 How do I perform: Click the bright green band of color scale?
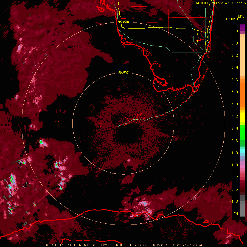pos(242,132)
